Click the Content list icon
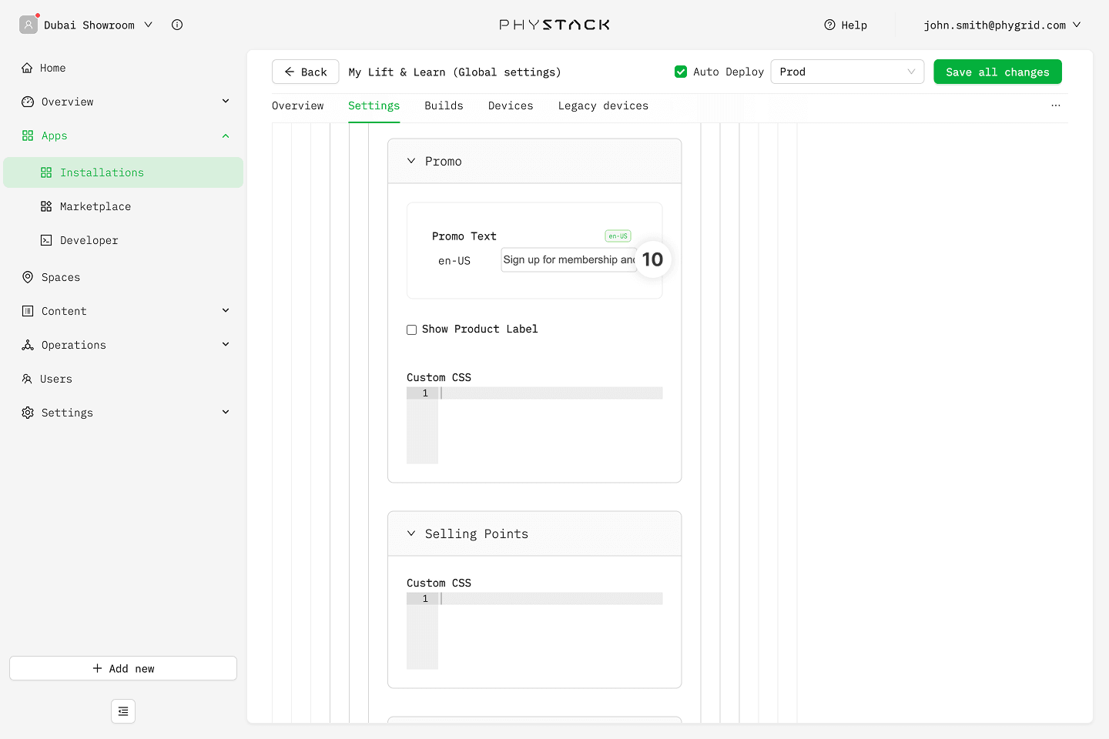Image resolution: width=1109 pixels, height=739 pixels. [x=28, y=311]
